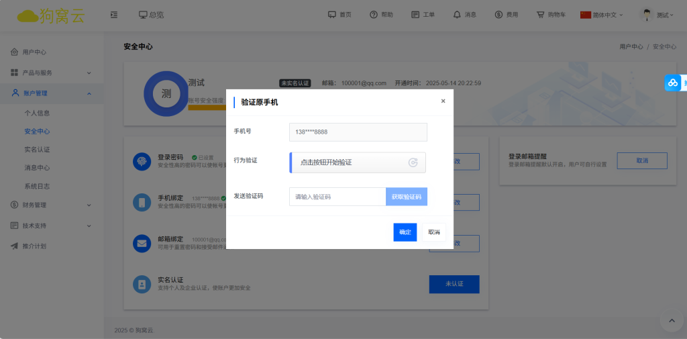Open 消息中心 in the sidebar

(x=38, y=168)
